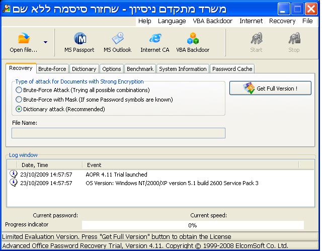322x251 pixels.
Task: Select Dictionary attack (Recommended) option
Action: (19, 109)
